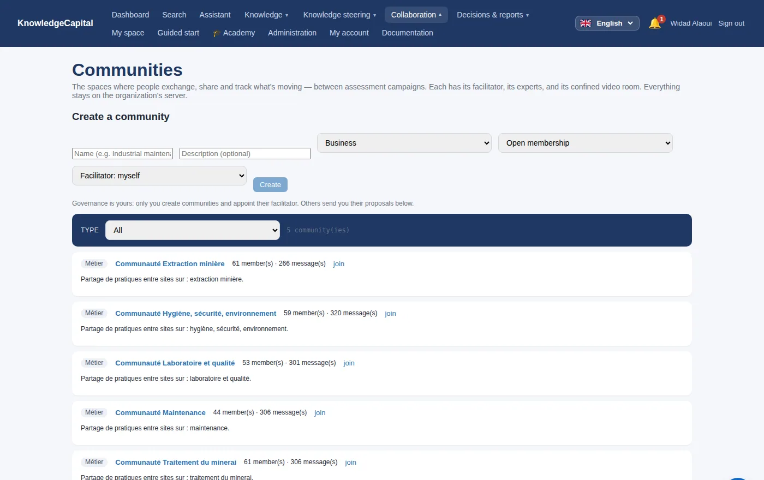Open the Academy graduation cap item
The height and width of the screenshot is (480, 764).
pos(234,33)
